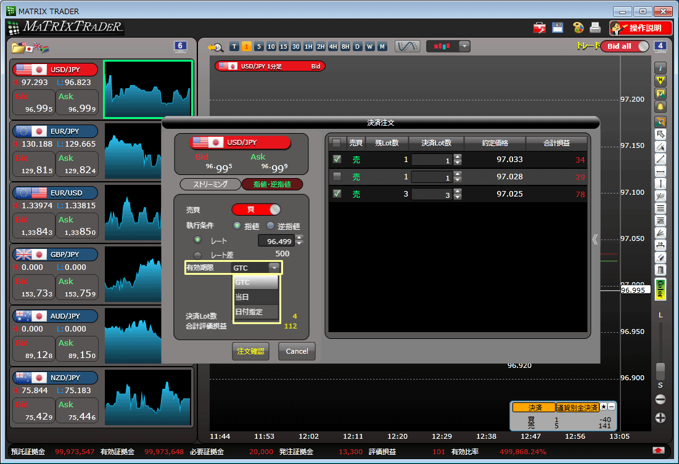Click the alert bell icon

tap(660, 106)
